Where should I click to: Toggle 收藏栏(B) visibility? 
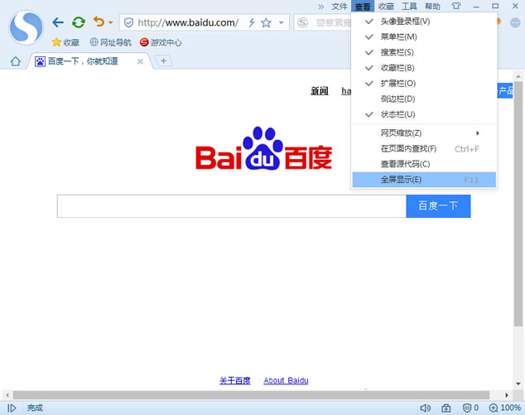point(424,68)
